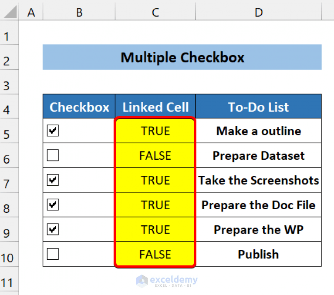Select the To-Do List header cell
This screenshot has width=334, height=295.
(258, 106)
